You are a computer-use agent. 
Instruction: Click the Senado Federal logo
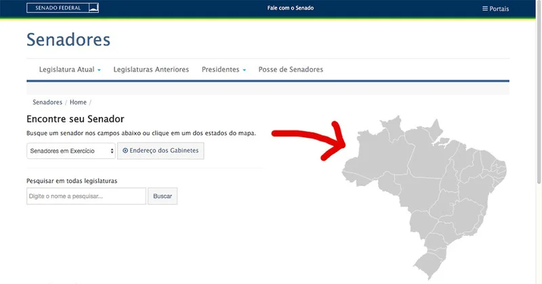click(x=62, y=8)
